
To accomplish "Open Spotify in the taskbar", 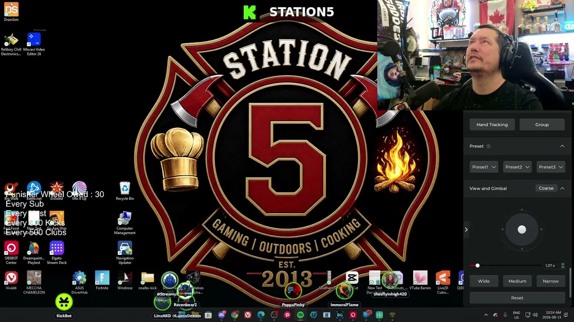I will [300, 315].
